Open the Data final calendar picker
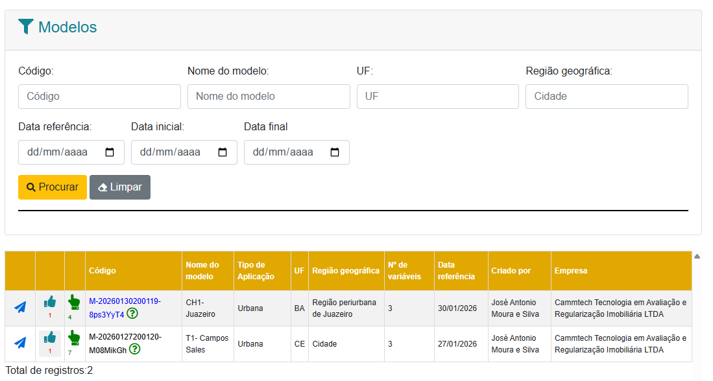Screen dimensions: 713x381 (x=335, y=152)
